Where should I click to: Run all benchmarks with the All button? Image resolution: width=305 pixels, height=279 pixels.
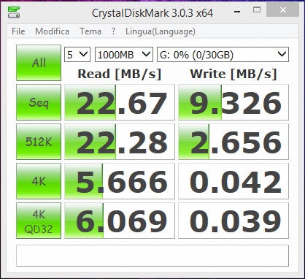pos(39,63)
